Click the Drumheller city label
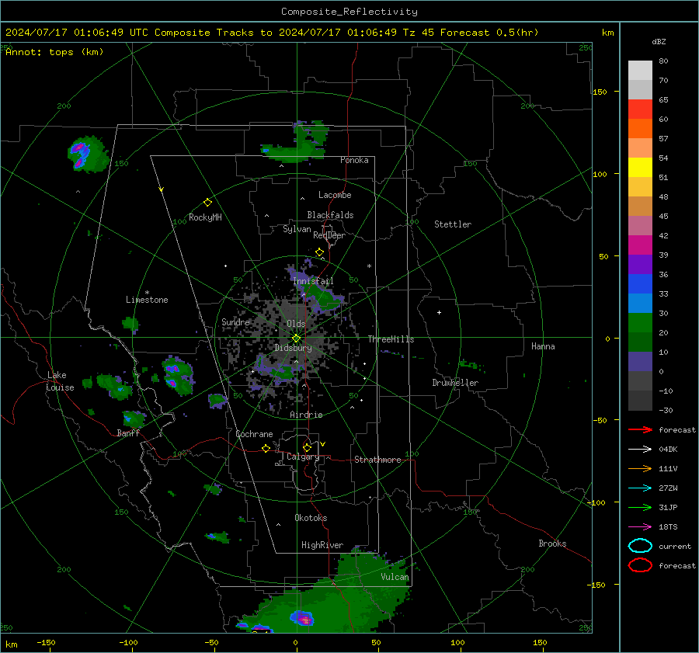Image resolution: width=699 pixels, height=653 pixels. point(455,383)
